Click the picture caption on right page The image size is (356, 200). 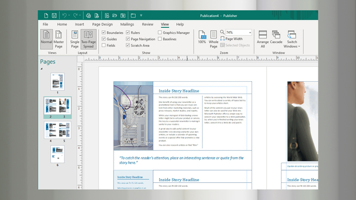302,166
